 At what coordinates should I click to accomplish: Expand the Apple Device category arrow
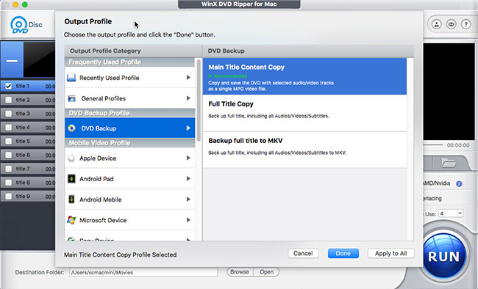(x=188, y=158)
